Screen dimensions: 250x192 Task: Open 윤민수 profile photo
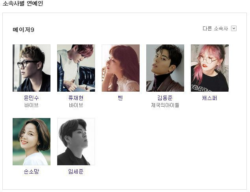pyautogui.click(x=32, y=68)
